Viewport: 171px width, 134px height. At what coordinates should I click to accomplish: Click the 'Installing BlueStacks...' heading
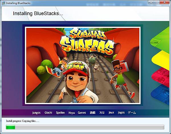[38, 13]
